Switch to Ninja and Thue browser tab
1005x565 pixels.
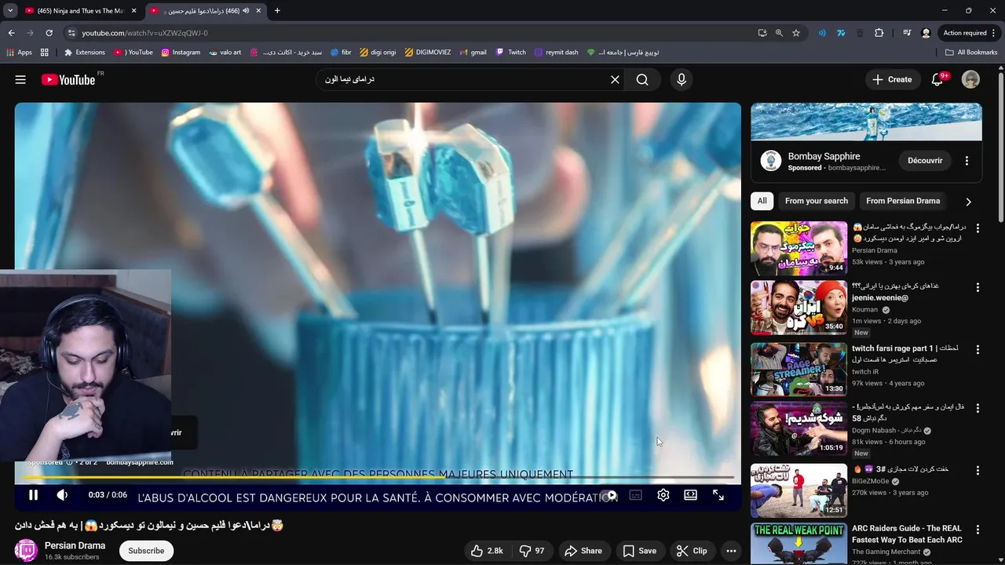80,11
